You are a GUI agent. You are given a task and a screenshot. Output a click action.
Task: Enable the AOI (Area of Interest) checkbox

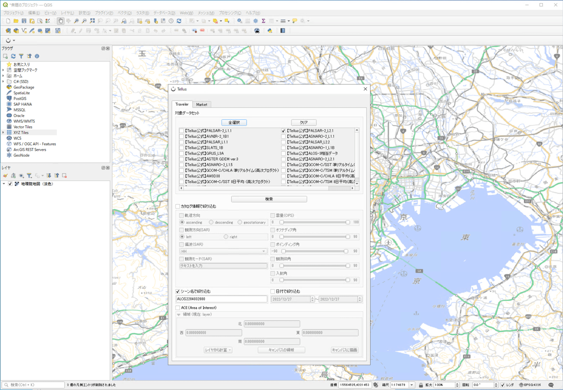pos(178,308)
